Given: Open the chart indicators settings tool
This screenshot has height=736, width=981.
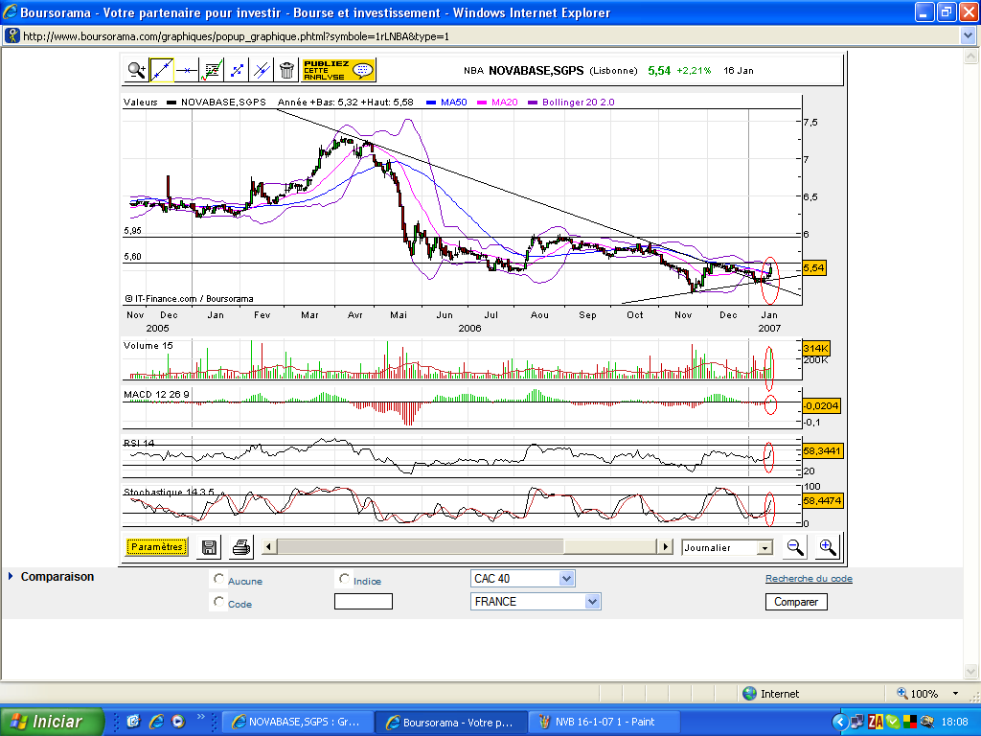Looking at the screenshot, I should click(x=212, y=70).
